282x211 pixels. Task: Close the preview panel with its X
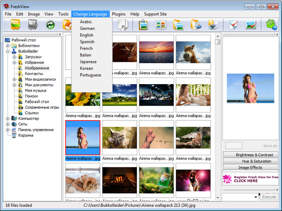pyautogui.click(x=277, y=34)
